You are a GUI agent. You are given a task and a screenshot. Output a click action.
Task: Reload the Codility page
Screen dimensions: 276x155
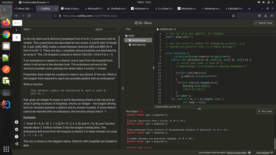29,16
